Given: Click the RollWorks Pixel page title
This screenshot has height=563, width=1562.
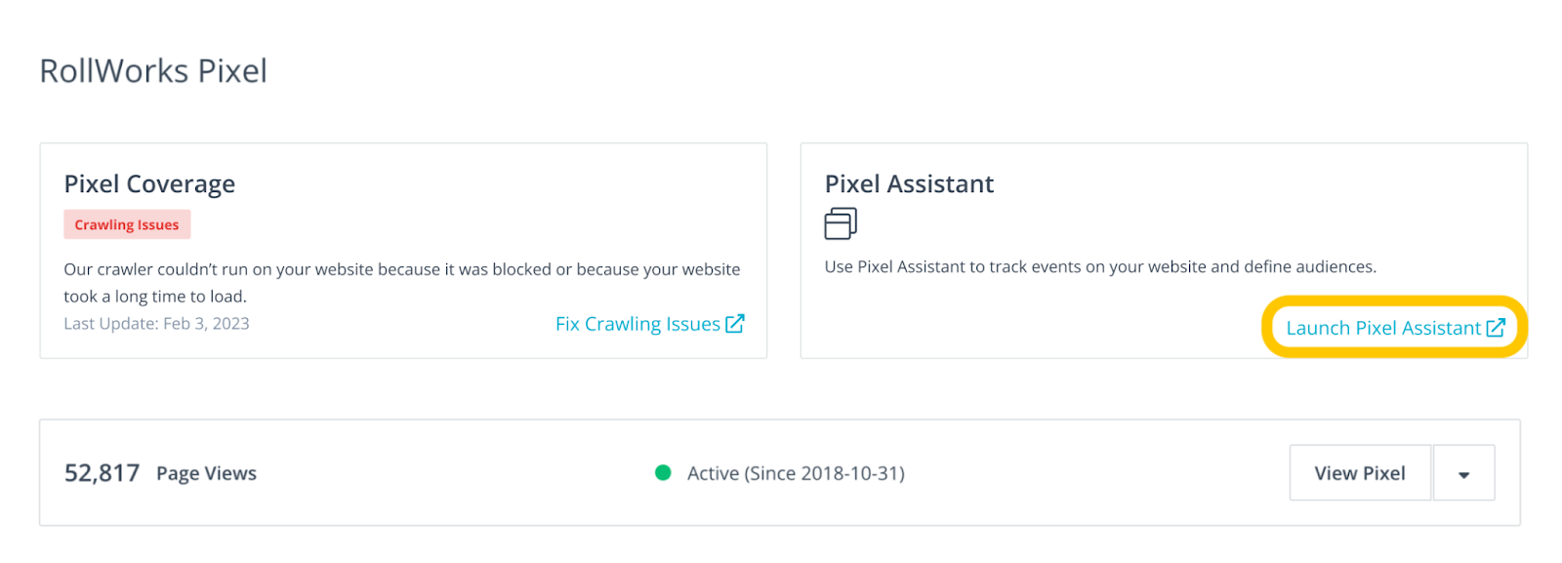Looking at the screenshot, I should coord(152,69).
